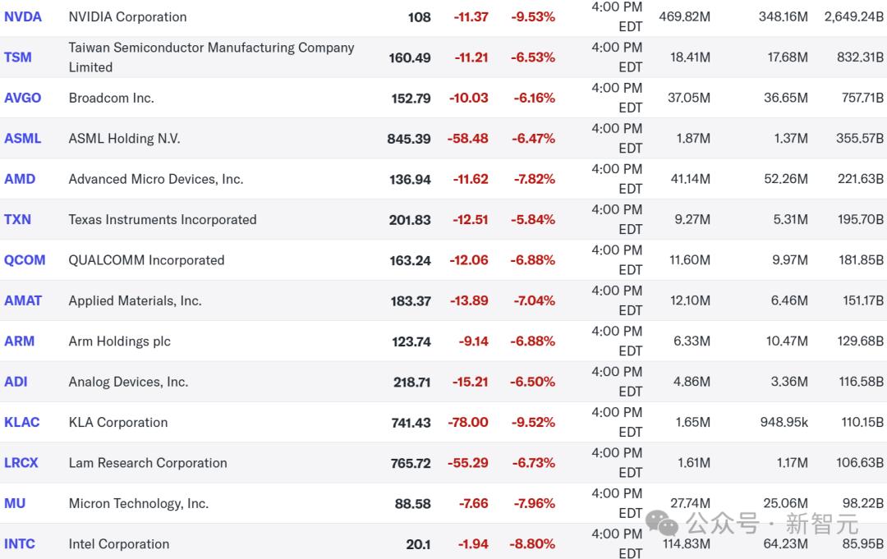This screenshot has height=559, width=887.
Task: Open the AVGO stock link
Action: click(x=23, y=98)
